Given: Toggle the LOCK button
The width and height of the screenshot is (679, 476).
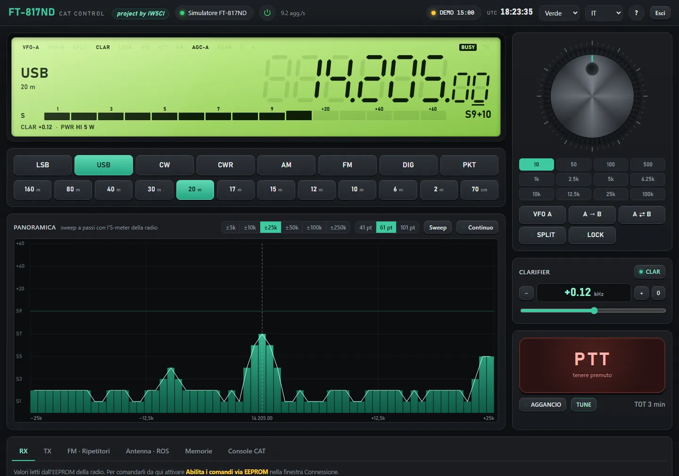Looking at the screenshot, I should [592, 235].
